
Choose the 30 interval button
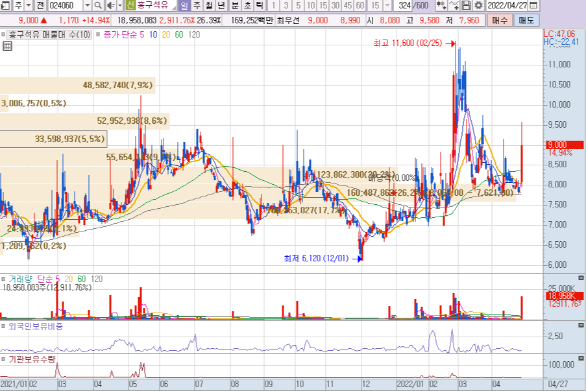tap(336, 5)
